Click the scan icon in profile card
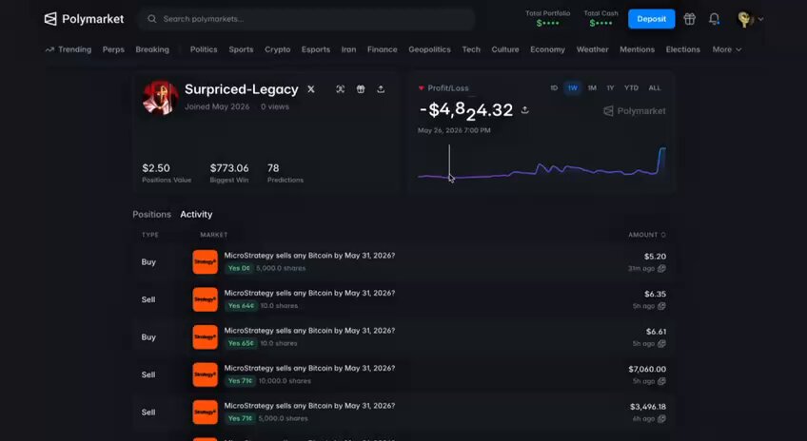The image size is (807, 441). [x=340, y=89]
